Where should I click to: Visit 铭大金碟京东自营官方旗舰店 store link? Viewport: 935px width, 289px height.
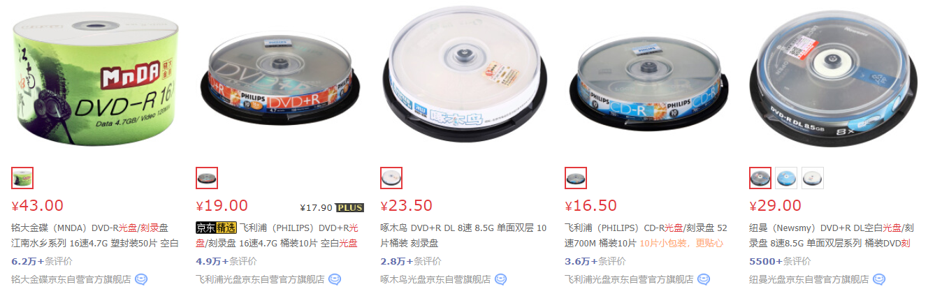pos(71,279)
